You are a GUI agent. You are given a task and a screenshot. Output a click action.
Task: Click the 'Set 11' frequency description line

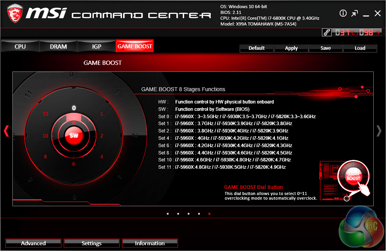(222, 167)
